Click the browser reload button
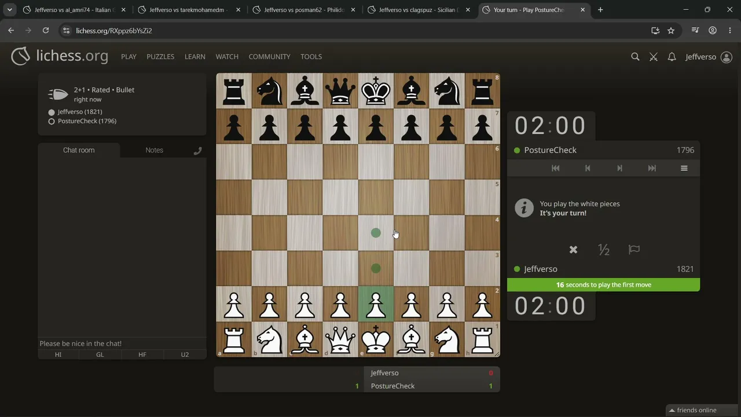The width and height of the screenshot is (741, 417). (46, 31)
